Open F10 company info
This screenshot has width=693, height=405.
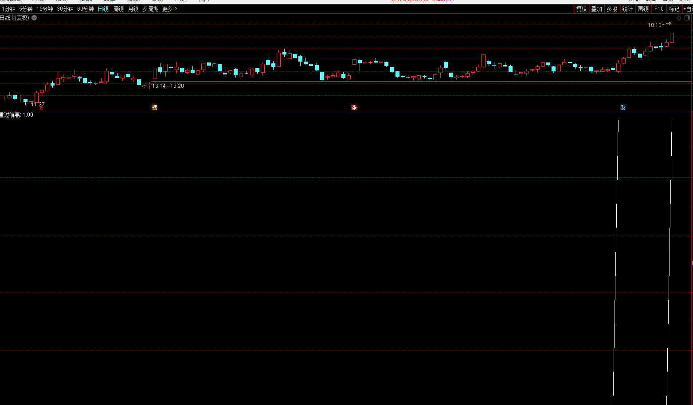659,9
